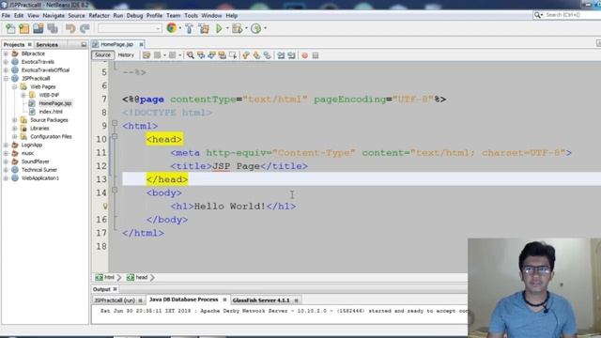Minimize the Projects panel window group

point(84,45)
